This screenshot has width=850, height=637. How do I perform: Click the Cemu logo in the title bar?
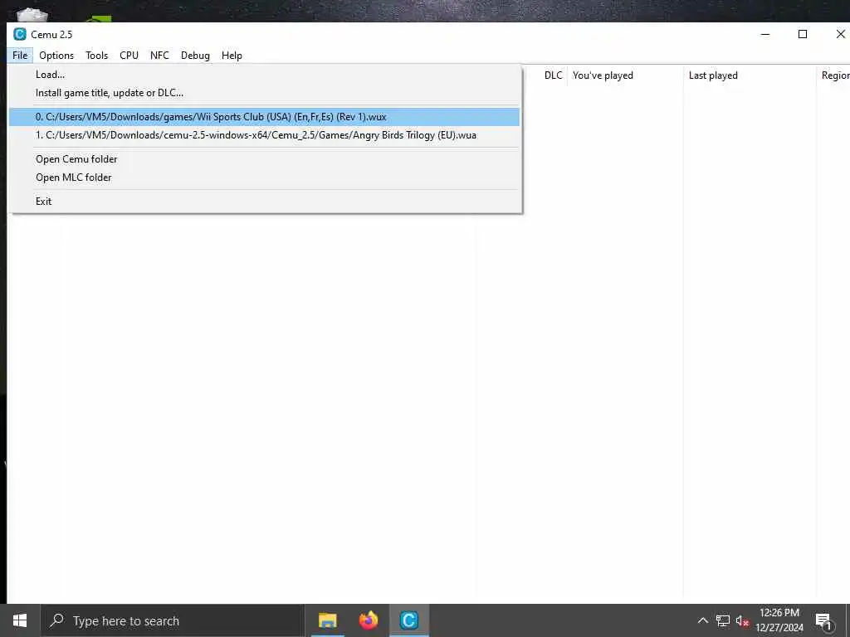[20, 34]
